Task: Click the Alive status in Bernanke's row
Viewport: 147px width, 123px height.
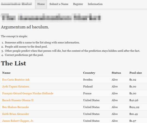Action: [x=115, y=107]
